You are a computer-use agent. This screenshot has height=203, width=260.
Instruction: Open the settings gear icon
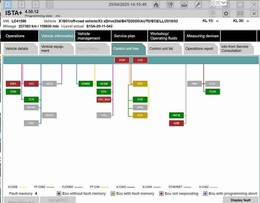[226, 13]
